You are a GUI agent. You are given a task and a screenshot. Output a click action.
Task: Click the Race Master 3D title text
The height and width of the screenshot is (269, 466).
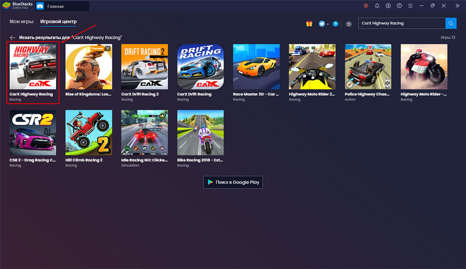point(256,94)
